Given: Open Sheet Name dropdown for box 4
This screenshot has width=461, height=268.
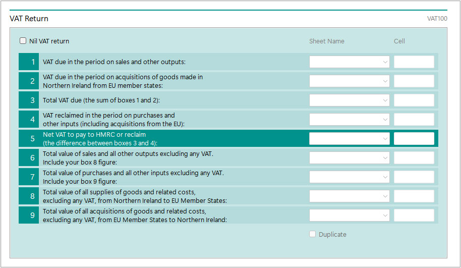Looking at the screenshot, I should 349,120.
